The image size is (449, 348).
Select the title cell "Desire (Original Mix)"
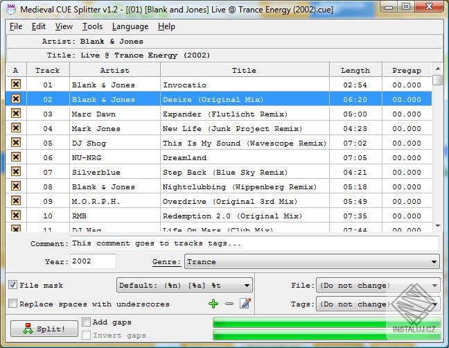[x=245, y=99]
